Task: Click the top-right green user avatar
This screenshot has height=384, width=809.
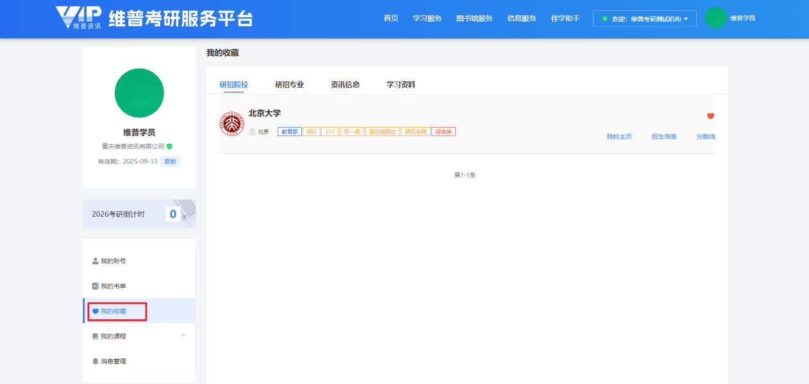Action: click(715, 18)
